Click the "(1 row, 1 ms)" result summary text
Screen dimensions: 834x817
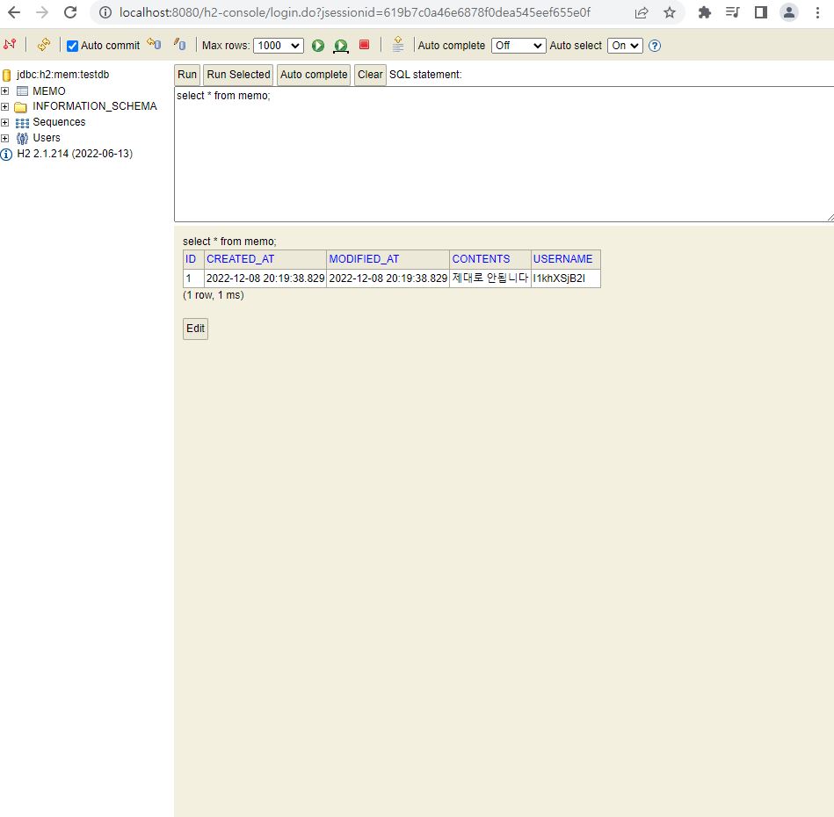(x=214, y=295)
